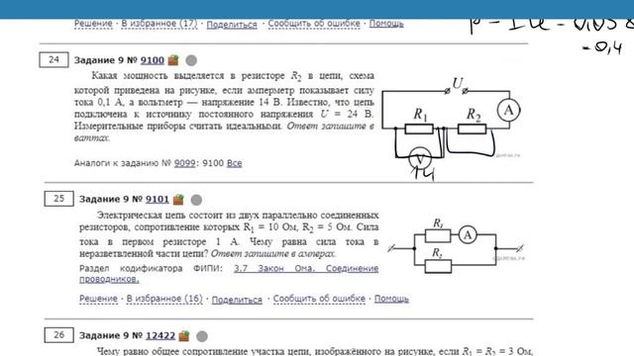The image size is (634, 356).
Task: Open Помощь link under task 25
Action: pyautogui.click(x=391, y=299)
